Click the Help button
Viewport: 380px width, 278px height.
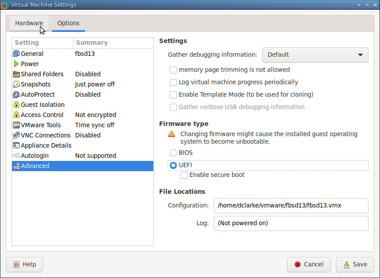(24, 264)
